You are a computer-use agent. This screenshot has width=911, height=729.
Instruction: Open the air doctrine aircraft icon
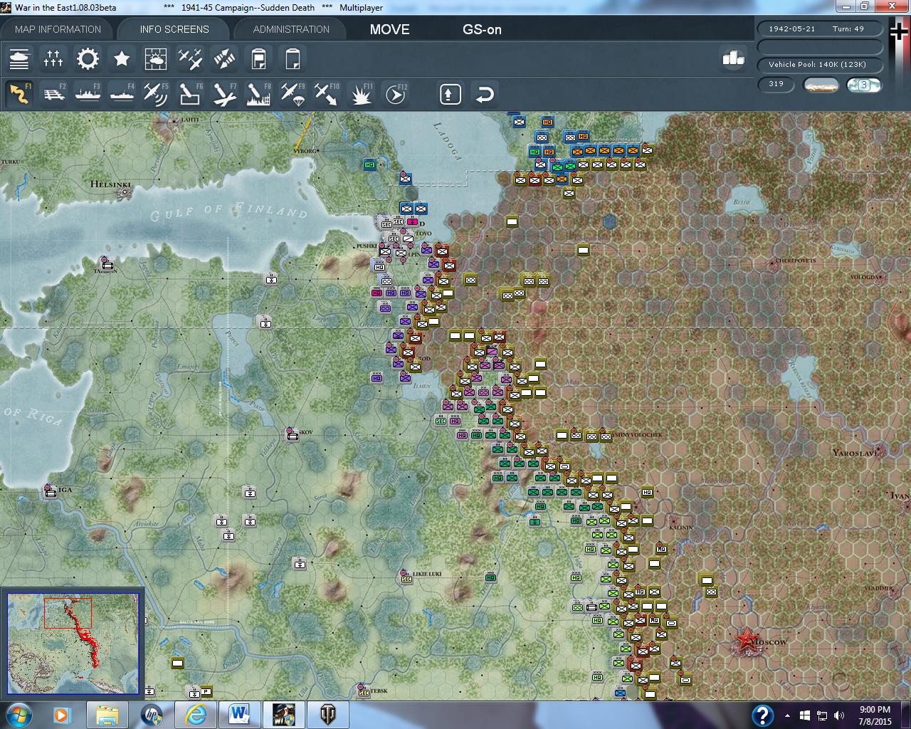click(190, 59)
